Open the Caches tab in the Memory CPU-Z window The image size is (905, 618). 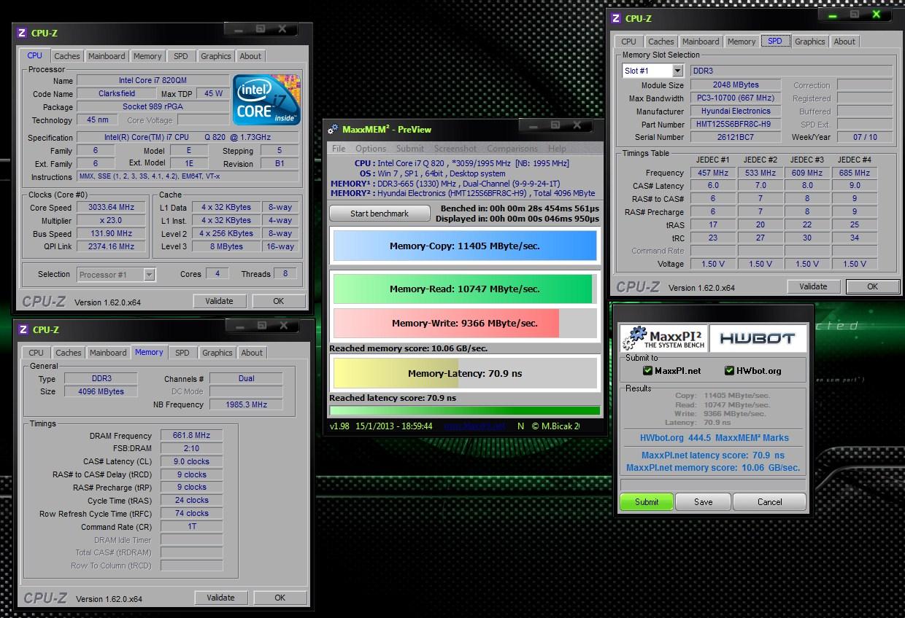(69, 353)
